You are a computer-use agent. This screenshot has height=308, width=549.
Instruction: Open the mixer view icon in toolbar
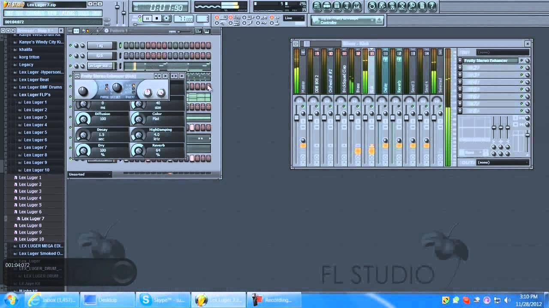(357, 6)
